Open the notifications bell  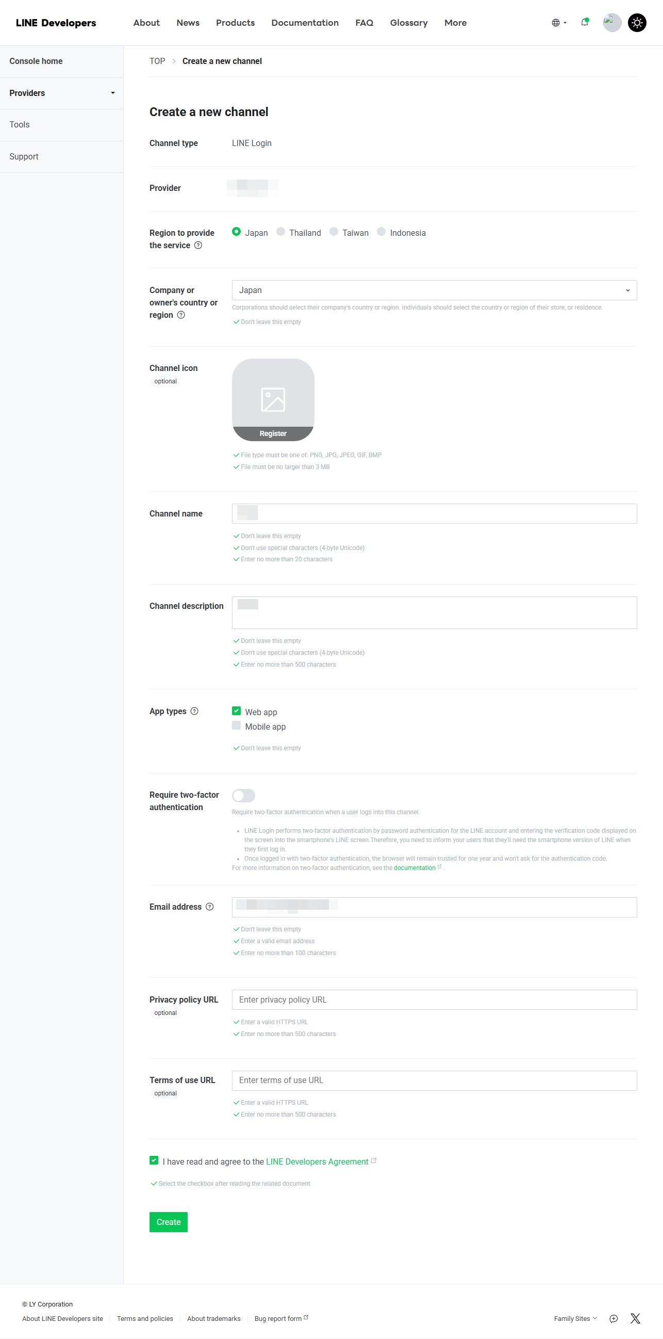pos(584,22)
